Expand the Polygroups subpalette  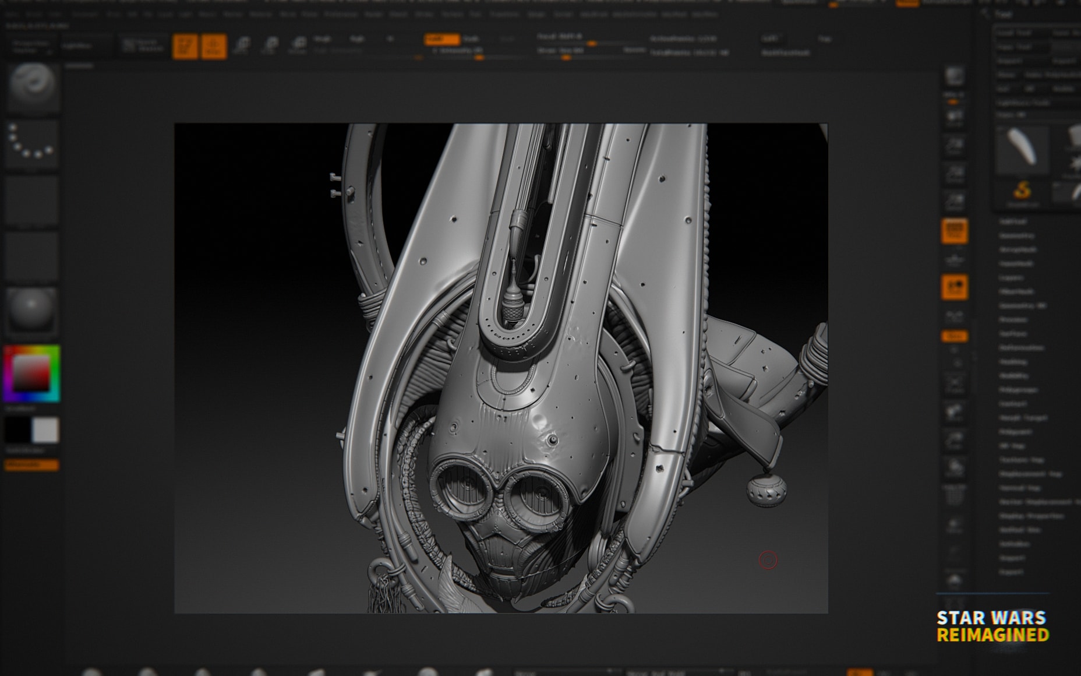coord(1018,390)
